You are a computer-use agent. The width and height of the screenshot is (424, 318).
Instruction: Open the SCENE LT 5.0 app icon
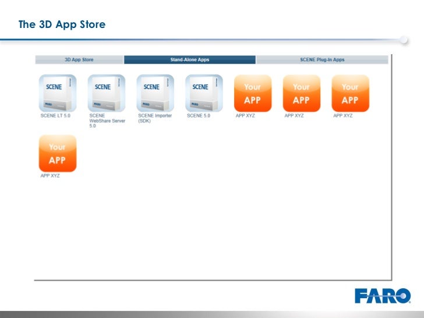(x=58, y=93)
